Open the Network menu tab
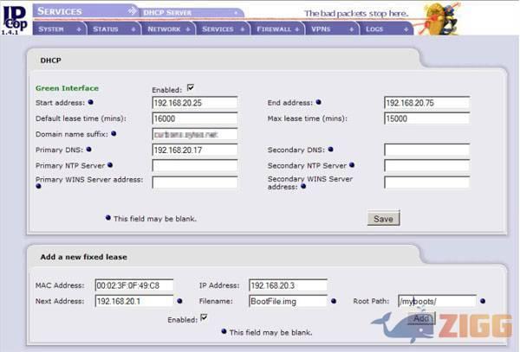The width and height of the screenshot is (520, 352). 169,29
